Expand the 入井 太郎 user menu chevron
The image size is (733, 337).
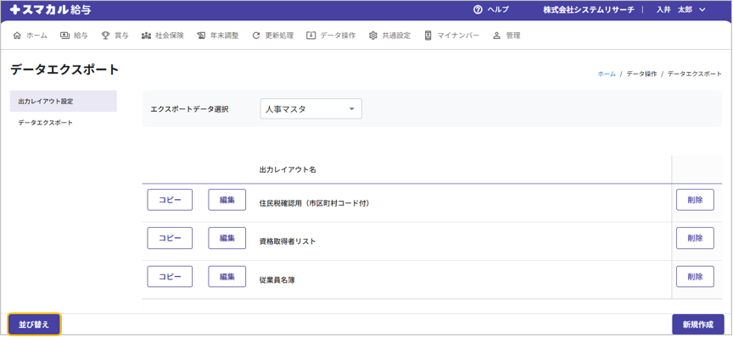702,9
